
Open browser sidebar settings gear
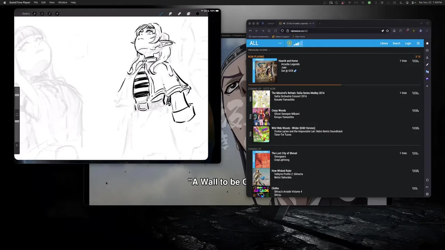pos(427,194)
